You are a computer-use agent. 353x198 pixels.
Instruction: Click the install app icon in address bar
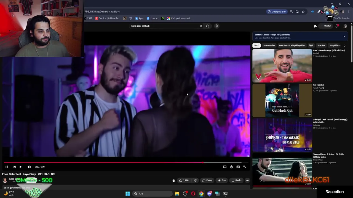[297, 12]
